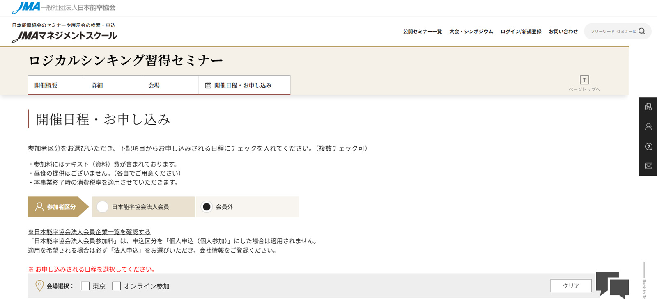
Task: Check the 東京 venue checkbox
Action: click(85, 286)
